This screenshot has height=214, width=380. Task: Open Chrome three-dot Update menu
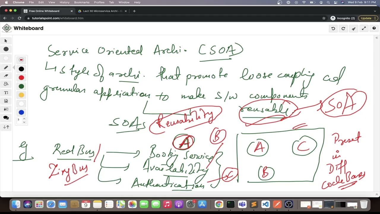(x=376, y=18)
